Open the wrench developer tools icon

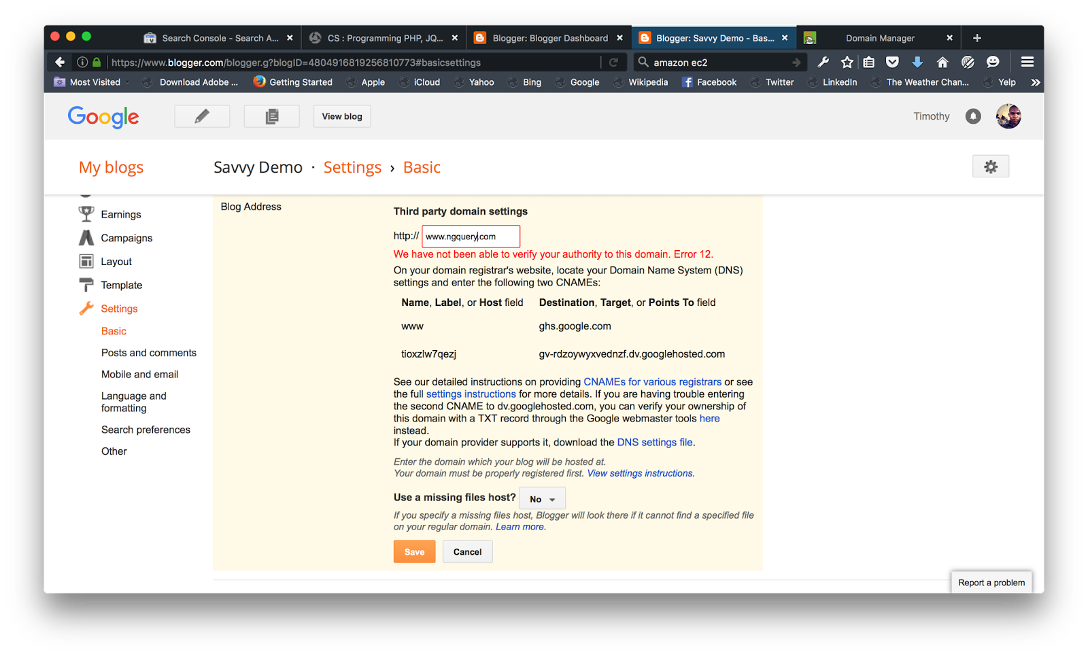(823, 62)
